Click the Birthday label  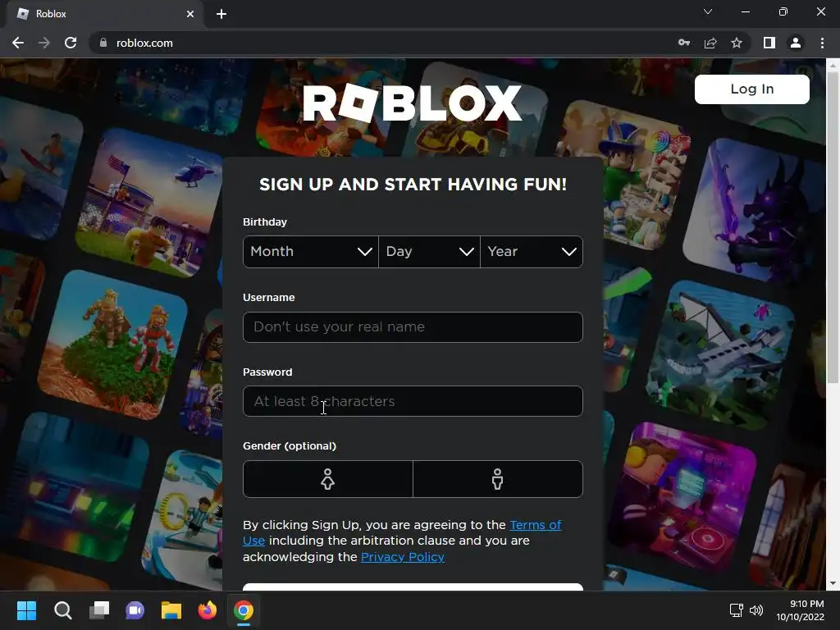(265, 221)
